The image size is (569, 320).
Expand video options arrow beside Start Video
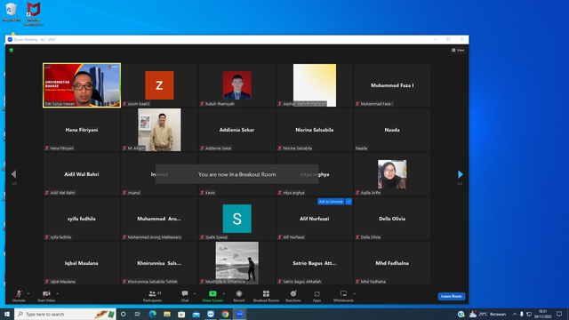[x=57, y=293]
